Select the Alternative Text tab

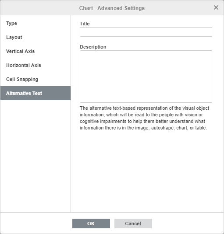pos(36,93)
